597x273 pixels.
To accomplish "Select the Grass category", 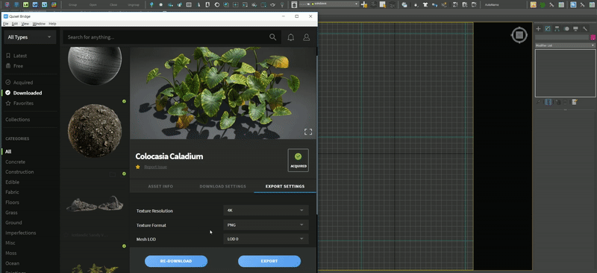I will point(11,213).
